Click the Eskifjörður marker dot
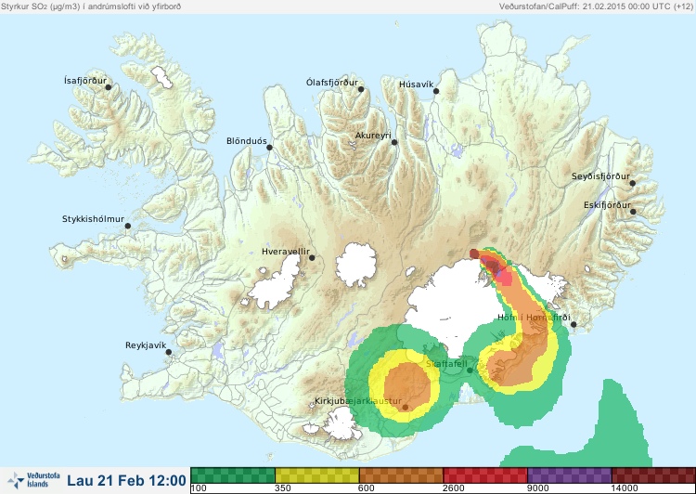The height and width of the screenshot is (494, 696). tap(633, 212)
